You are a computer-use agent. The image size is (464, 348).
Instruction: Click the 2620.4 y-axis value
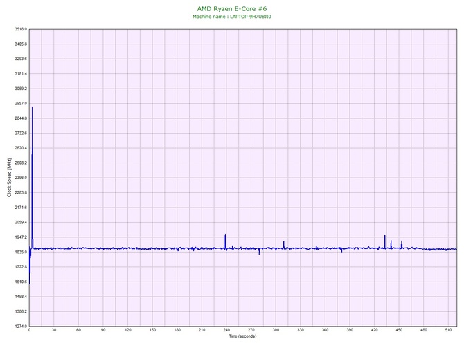click(x=21, y=148)
